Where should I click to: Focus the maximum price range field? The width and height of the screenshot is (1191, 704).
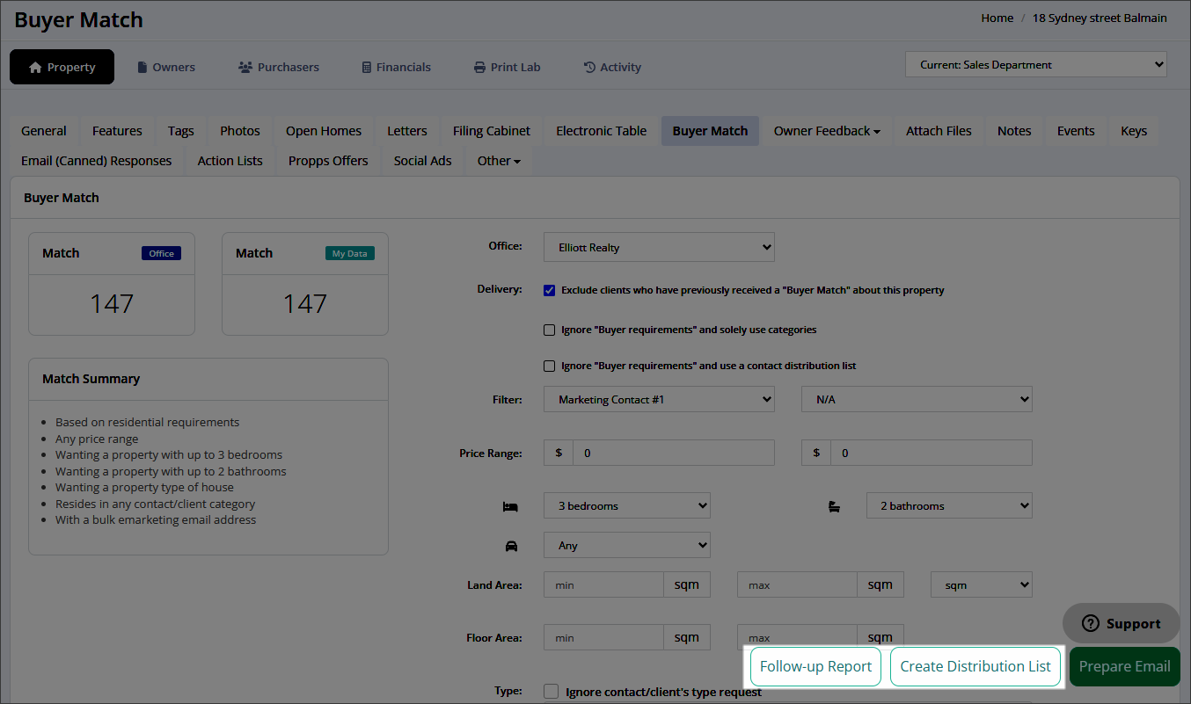(x=932, y=453)
